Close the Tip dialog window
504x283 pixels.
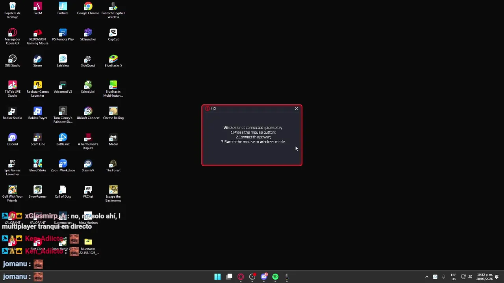pos(296,108)
